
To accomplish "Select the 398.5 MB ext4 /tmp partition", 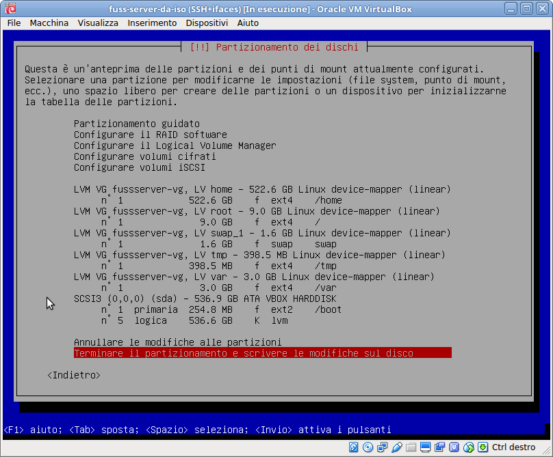I will click(x=219, y=266).
